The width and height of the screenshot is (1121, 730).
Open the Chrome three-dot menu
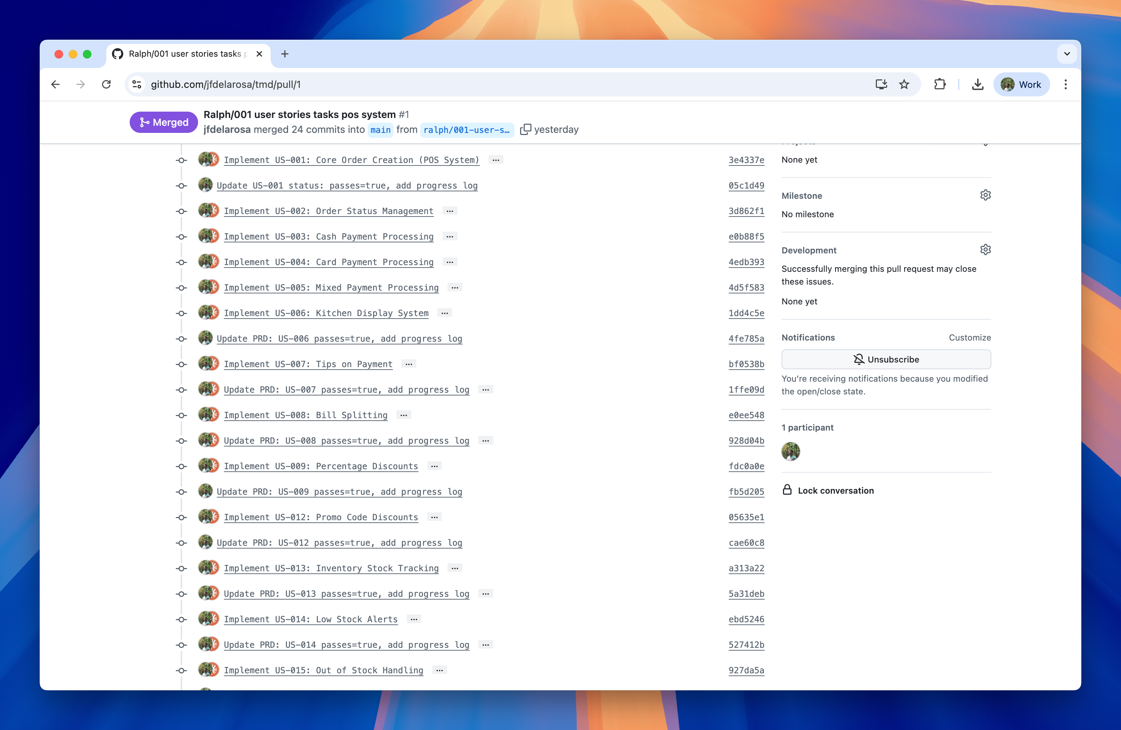pyautogui.click(x=1066, y=84)
